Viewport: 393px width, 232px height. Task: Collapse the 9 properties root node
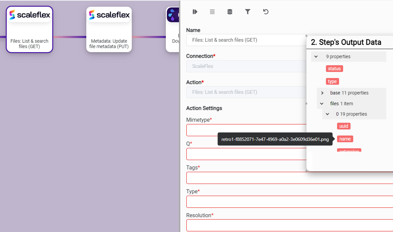(316, 56)
